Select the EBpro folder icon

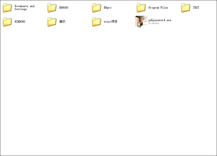click(96, 8)
